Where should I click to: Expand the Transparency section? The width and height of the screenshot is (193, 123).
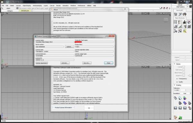(182, 79)
